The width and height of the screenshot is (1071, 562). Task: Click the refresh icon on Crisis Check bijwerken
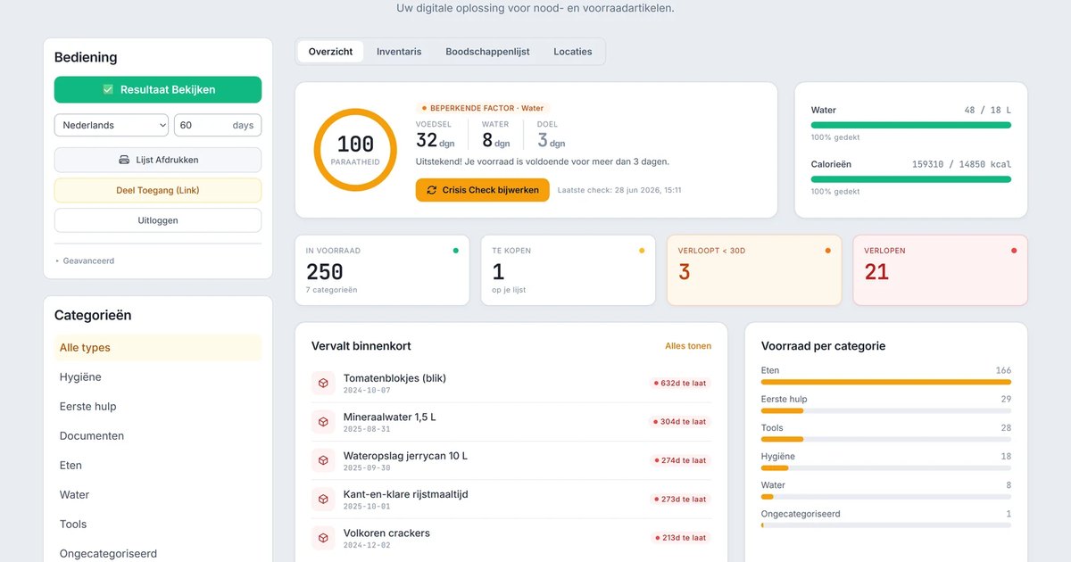click(x=432, y=190)
